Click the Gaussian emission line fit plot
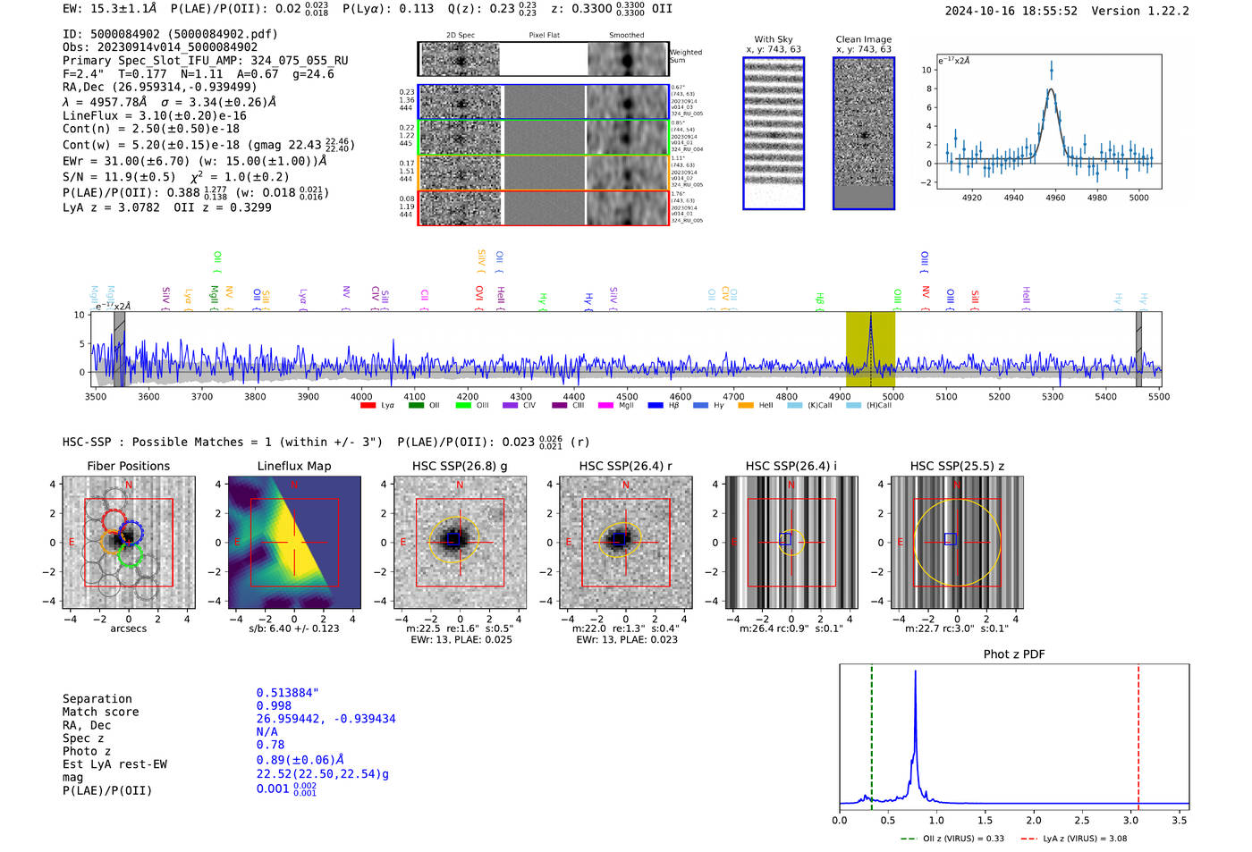The image size is (1252, 852). (1048, 122)
